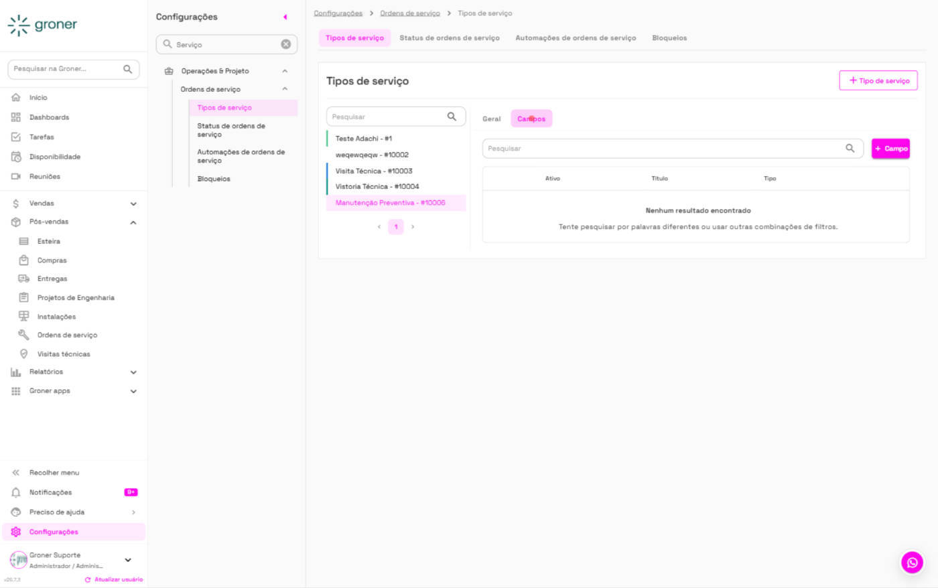Click the Esteira icon
This screenshot has height=588, width=938.
coord(24,241)
